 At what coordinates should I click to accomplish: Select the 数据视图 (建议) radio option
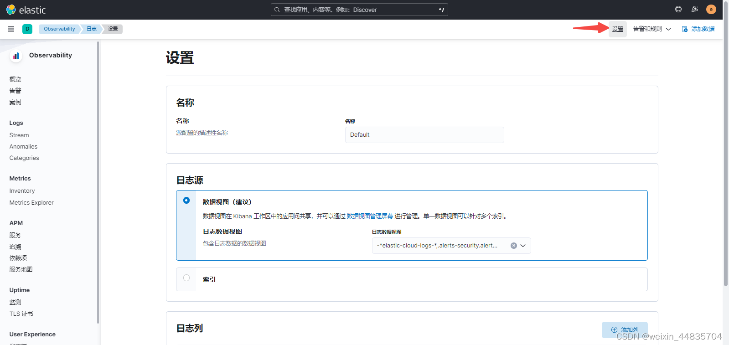coord(186,200)
